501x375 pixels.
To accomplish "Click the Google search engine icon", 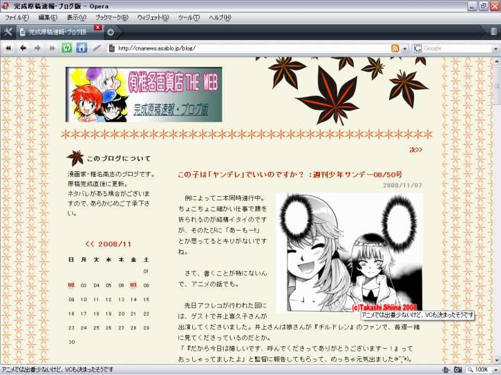I will pyautogui.click(x=418, y=49).
